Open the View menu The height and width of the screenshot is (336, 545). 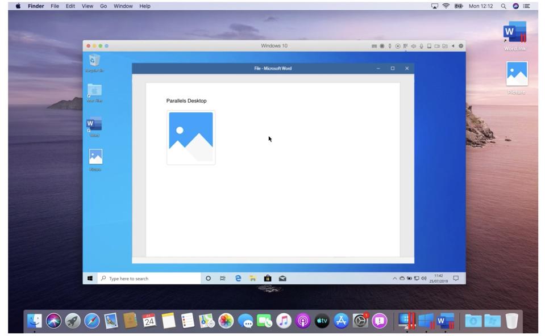point(88,6)
